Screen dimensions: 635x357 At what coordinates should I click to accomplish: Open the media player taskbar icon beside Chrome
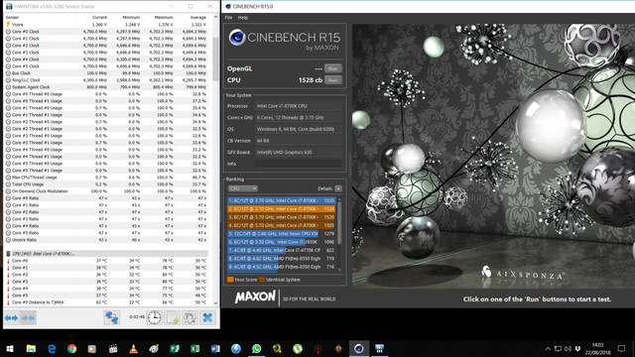[x=92, y=348]
